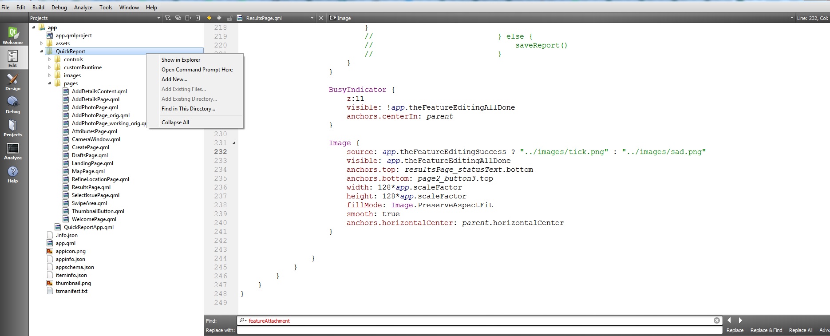Open Help mode in sidebar
830x336 pixels.
(x=13, y=174)
